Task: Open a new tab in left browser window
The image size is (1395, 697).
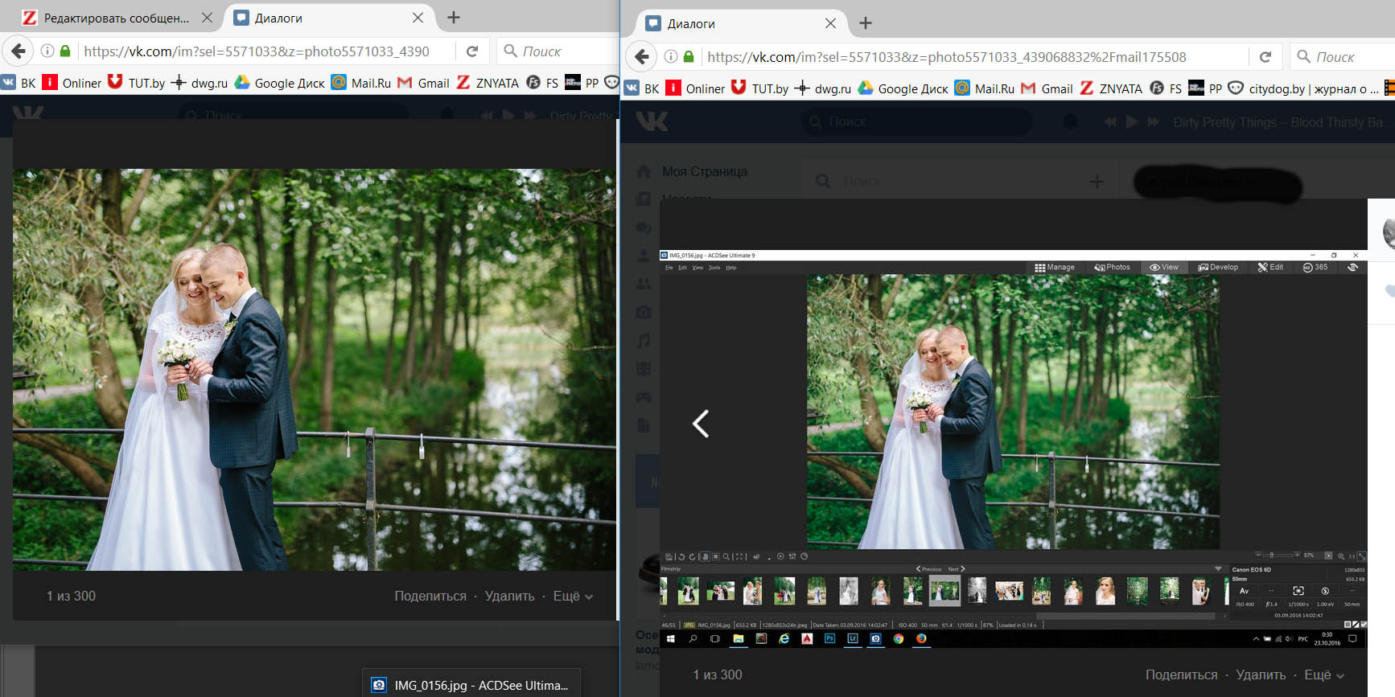Action: [454, 18]
